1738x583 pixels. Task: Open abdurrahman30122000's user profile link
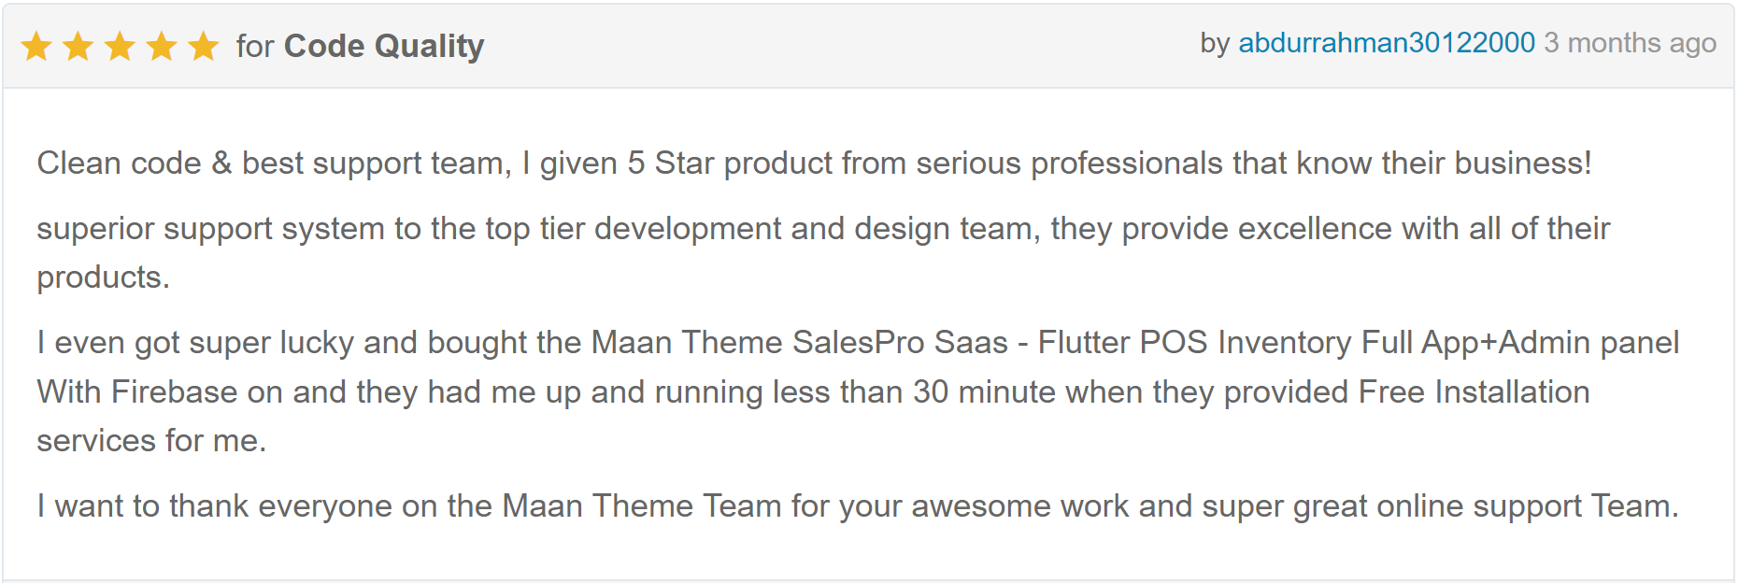pos(1387,43)
